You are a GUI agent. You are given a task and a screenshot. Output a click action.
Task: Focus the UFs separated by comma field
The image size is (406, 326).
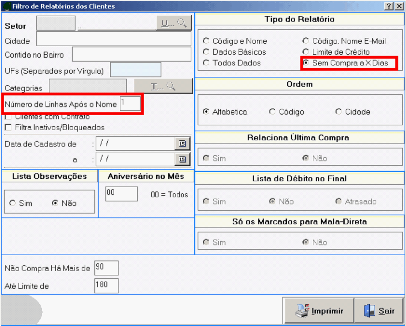tap(135, 70)
